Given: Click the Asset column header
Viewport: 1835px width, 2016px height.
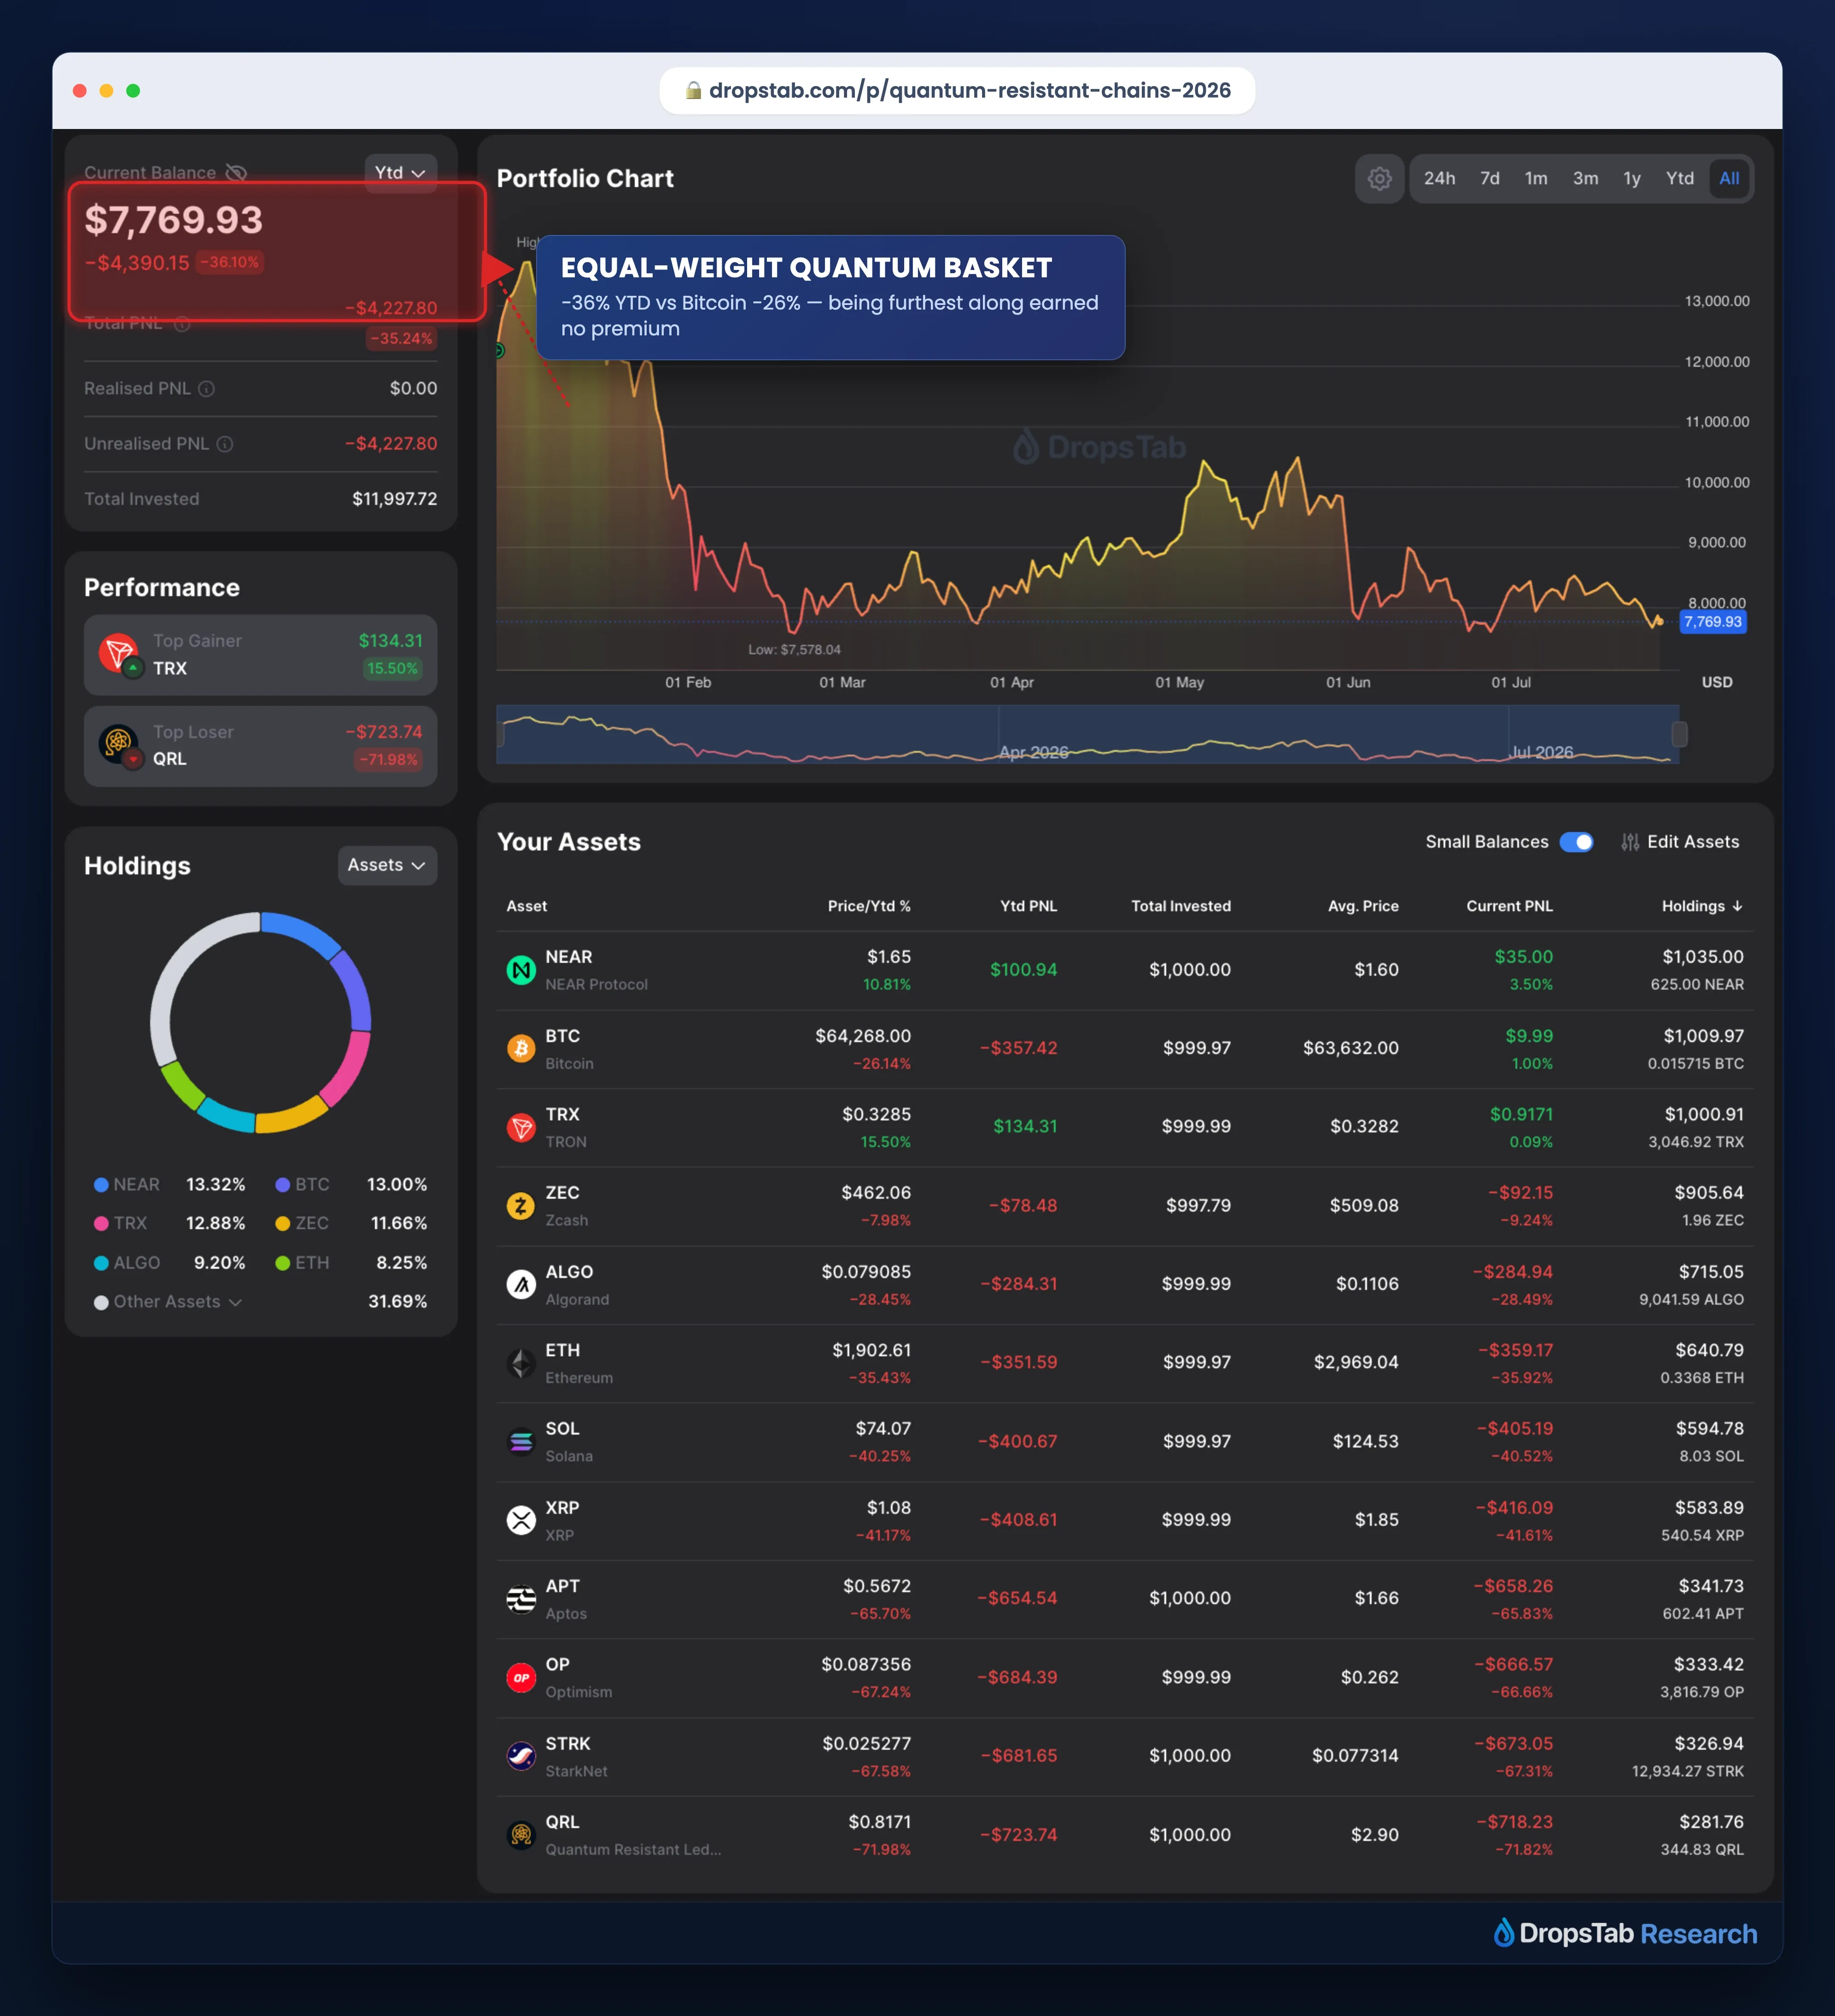Looking at the screenshot, I should [x=527, y=906].
